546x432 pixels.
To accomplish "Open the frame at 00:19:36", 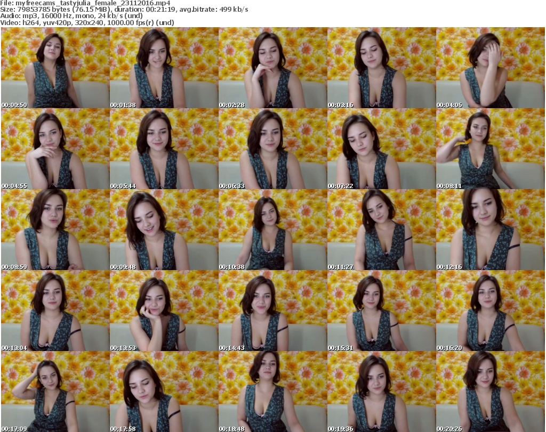I will click(382, 392).
